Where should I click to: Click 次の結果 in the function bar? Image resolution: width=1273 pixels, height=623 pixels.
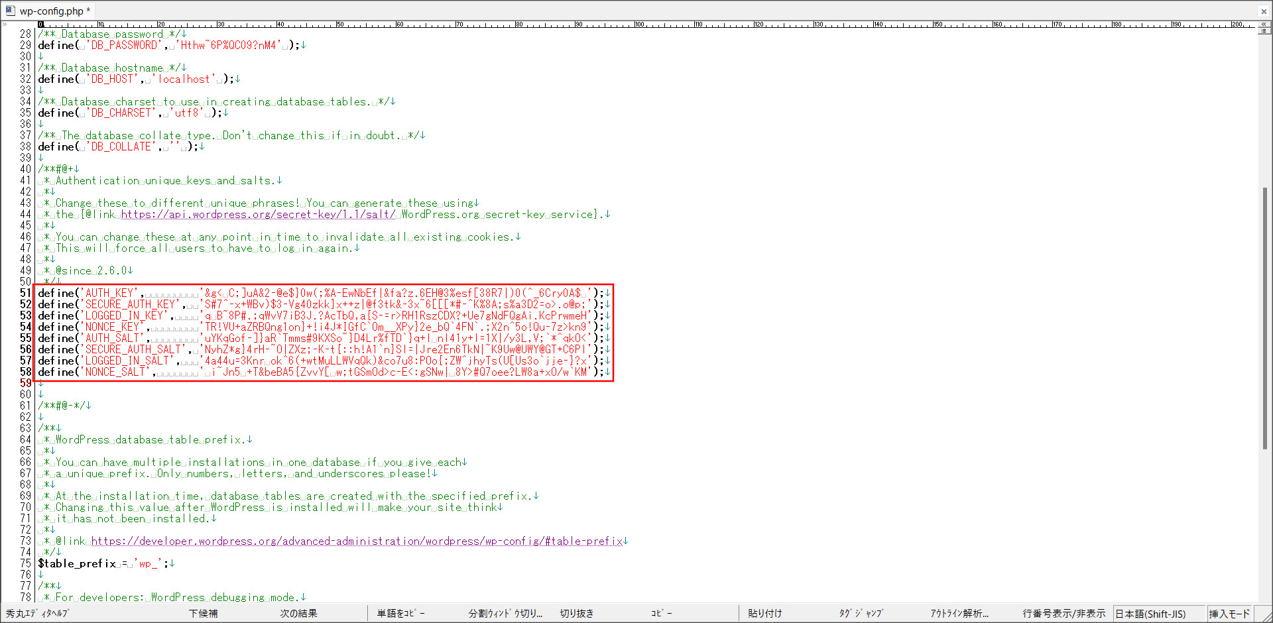(x=298, y=614)
